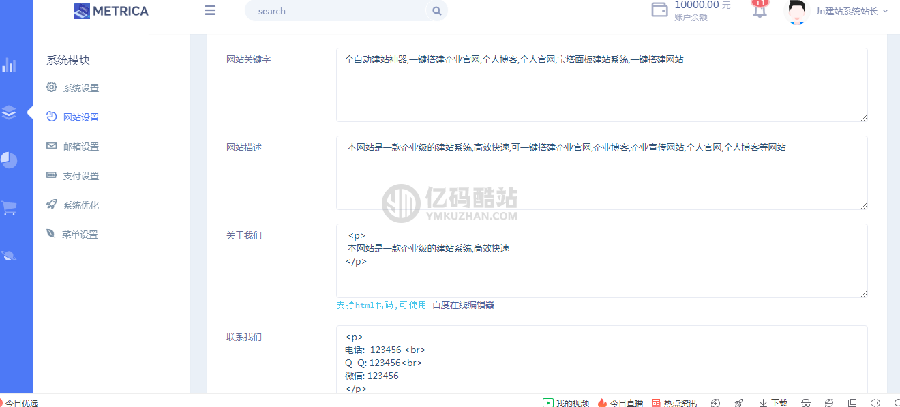Open the layers module icon in sidebar
Screen dimensions: 900x407
10,112
